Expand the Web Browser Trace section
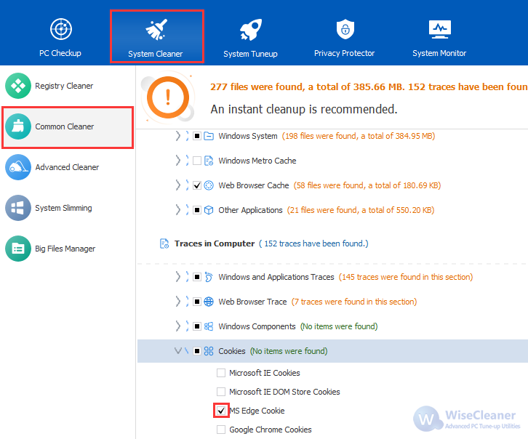Image resolution: width=528 pixels, height=439 pixels. (x=177, y=302)
